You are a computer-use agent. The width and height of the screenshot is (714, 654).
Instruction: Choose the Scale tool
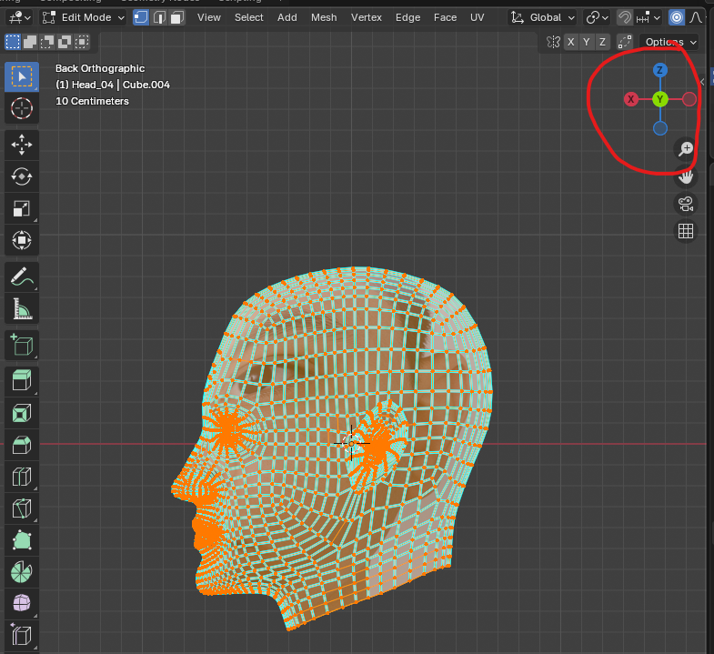click(22, 208)
